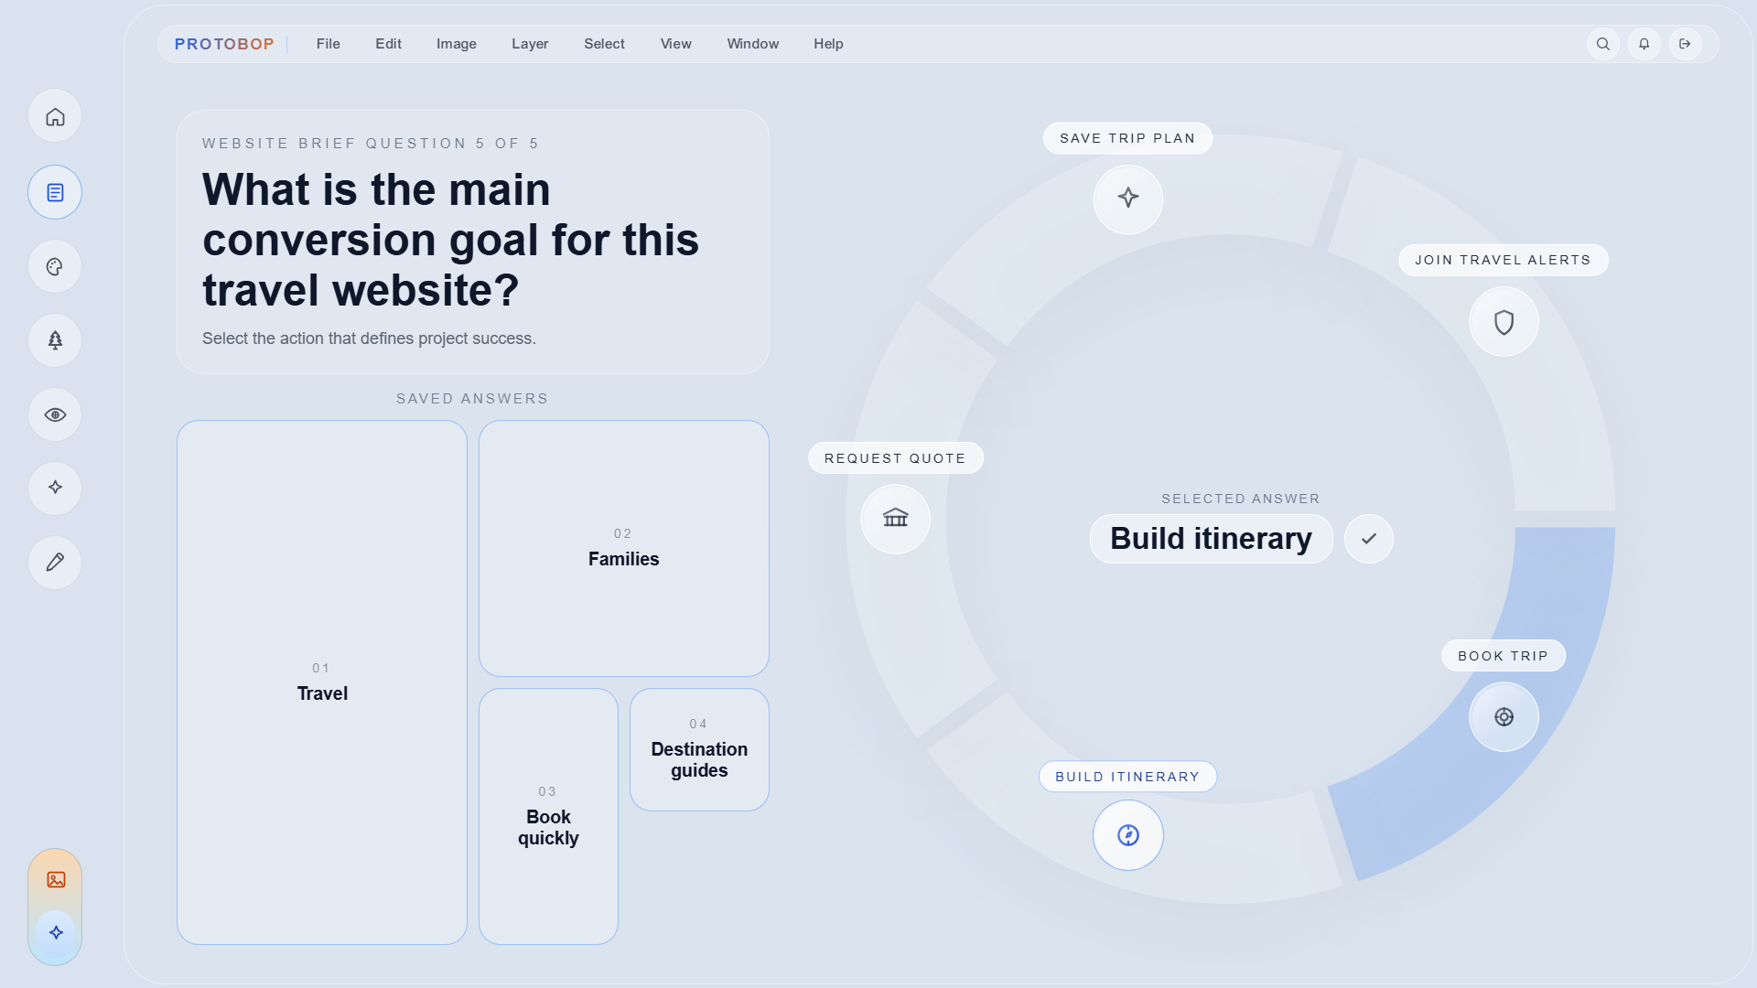Open the Window menu

pyautogui.click(x=752, y=44)
